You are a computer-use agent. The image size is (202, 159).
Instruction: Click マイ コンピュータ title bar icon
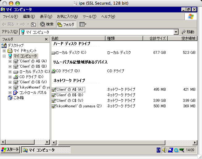pos(3,10)
